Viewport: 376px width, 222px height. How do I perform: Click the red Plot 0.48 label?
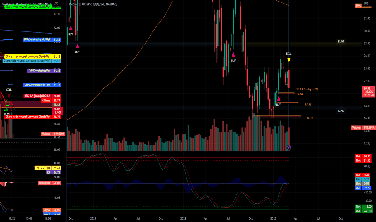(x=363, y=175)
